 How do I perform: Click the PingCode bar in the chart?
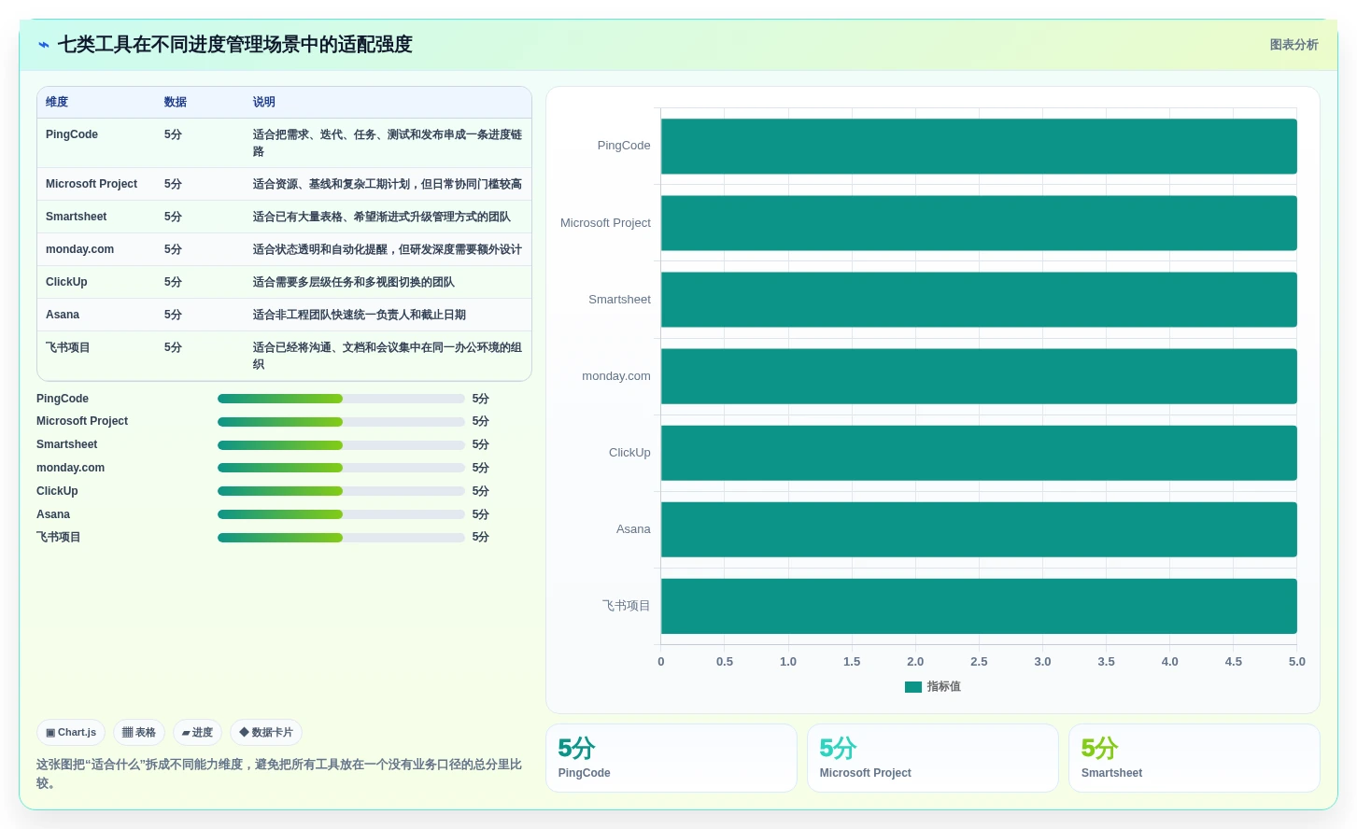[979, 147]
